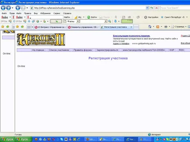Expand the Санкт-Петербург weather dropdown arrow
The height and width of the screenshot is (142, 190).
pos(187,17)
